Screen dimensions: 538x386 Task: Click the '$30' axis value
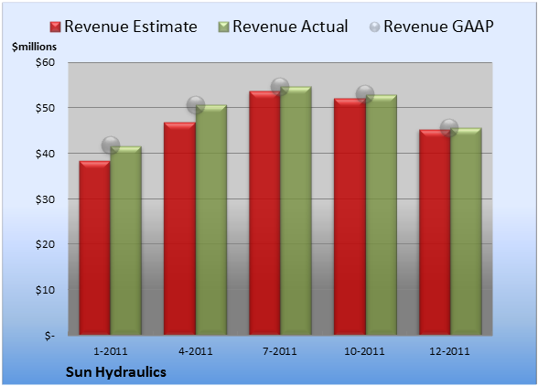45,199
